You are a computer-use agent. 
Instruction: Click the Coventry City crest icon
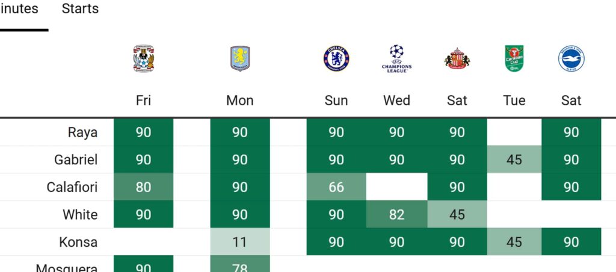143,58
